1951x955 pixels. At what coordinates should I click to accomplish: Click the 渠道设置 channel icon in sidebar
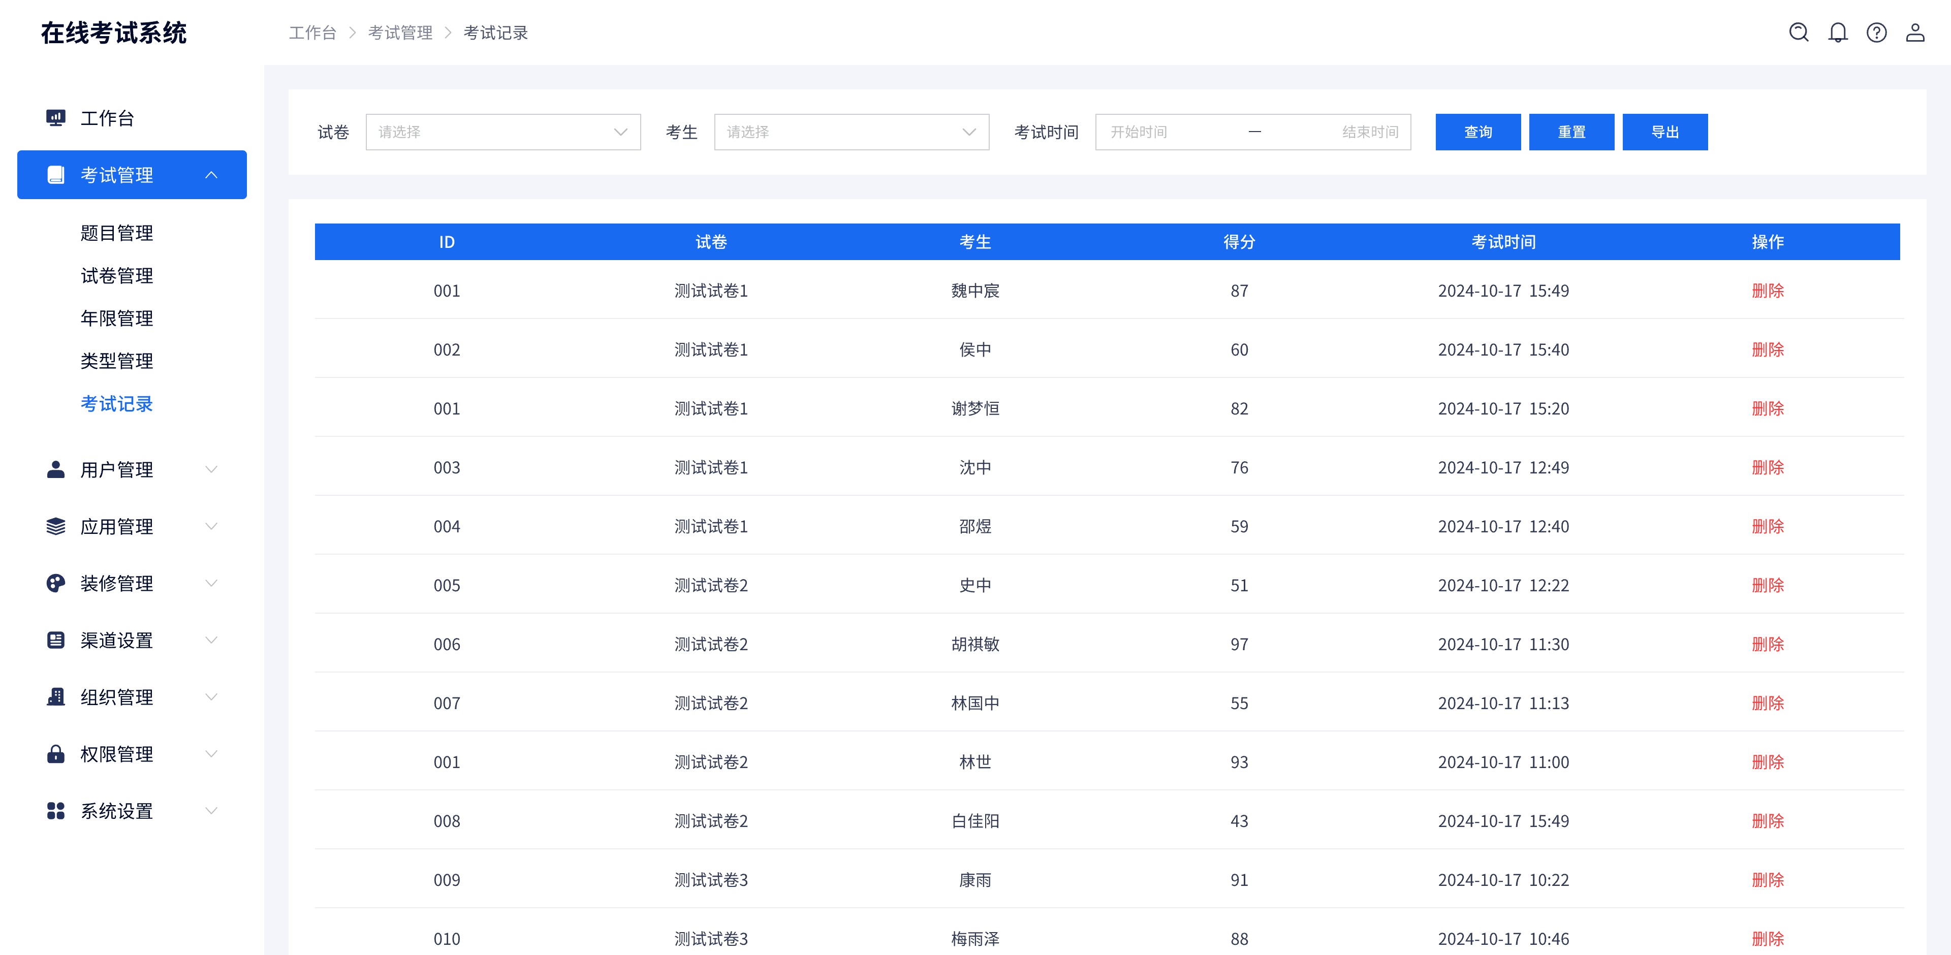pos(55,640)
